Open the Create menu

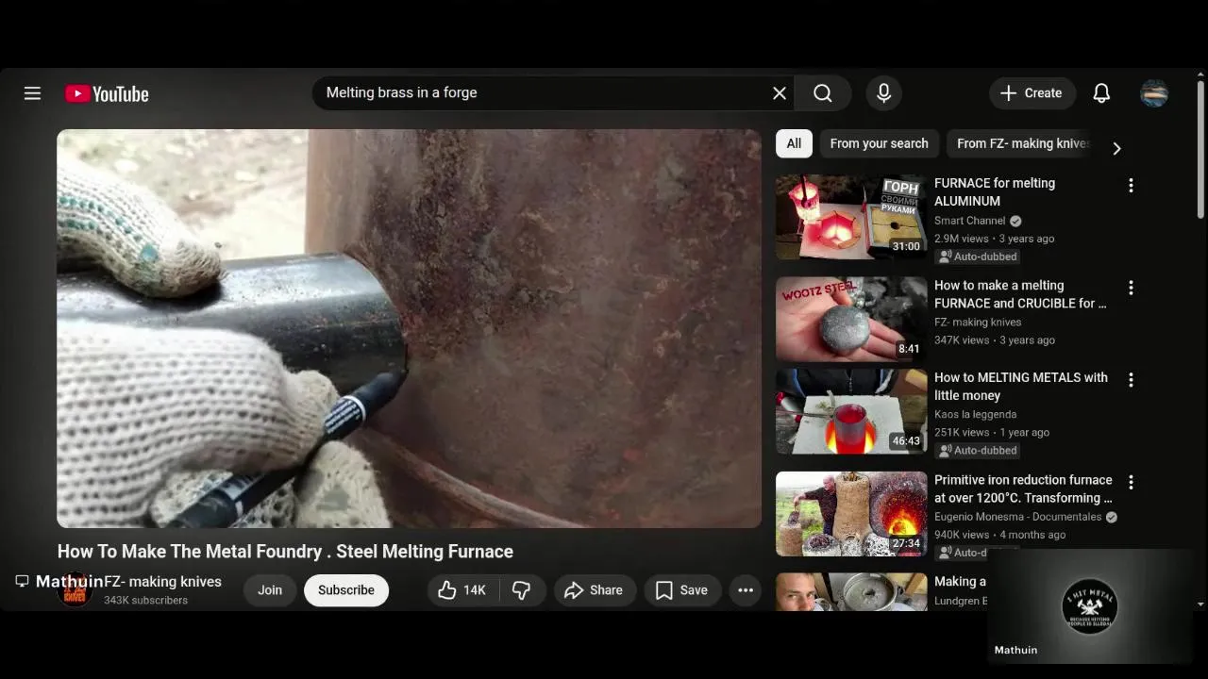(1032, 93)
